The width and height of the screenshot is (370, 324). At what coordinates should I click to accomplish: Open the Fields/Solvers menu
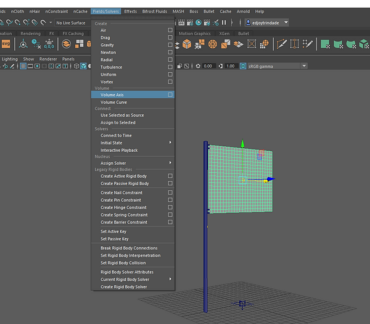105,11
